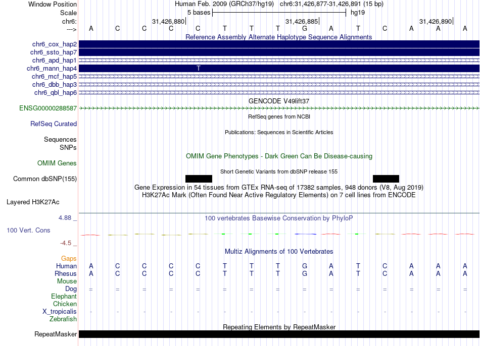480x346 pixels.
Task: Click the Zebrafish species label
Action: pyautogui.click(x=63, y=319)
